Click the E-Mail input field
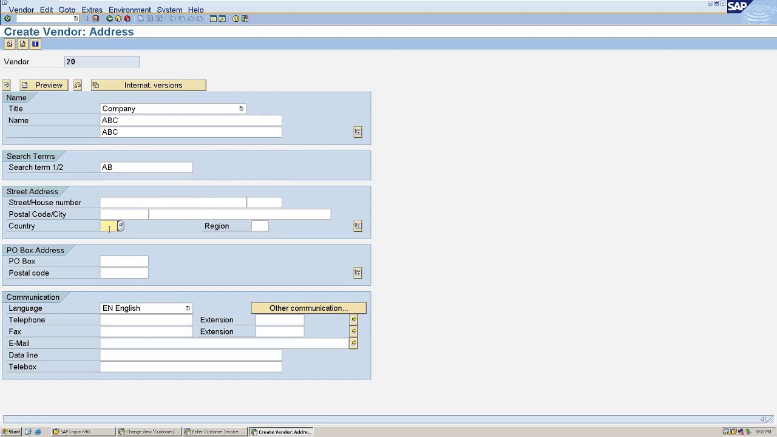This screenshot has width=777, height=437. point(224,344)
